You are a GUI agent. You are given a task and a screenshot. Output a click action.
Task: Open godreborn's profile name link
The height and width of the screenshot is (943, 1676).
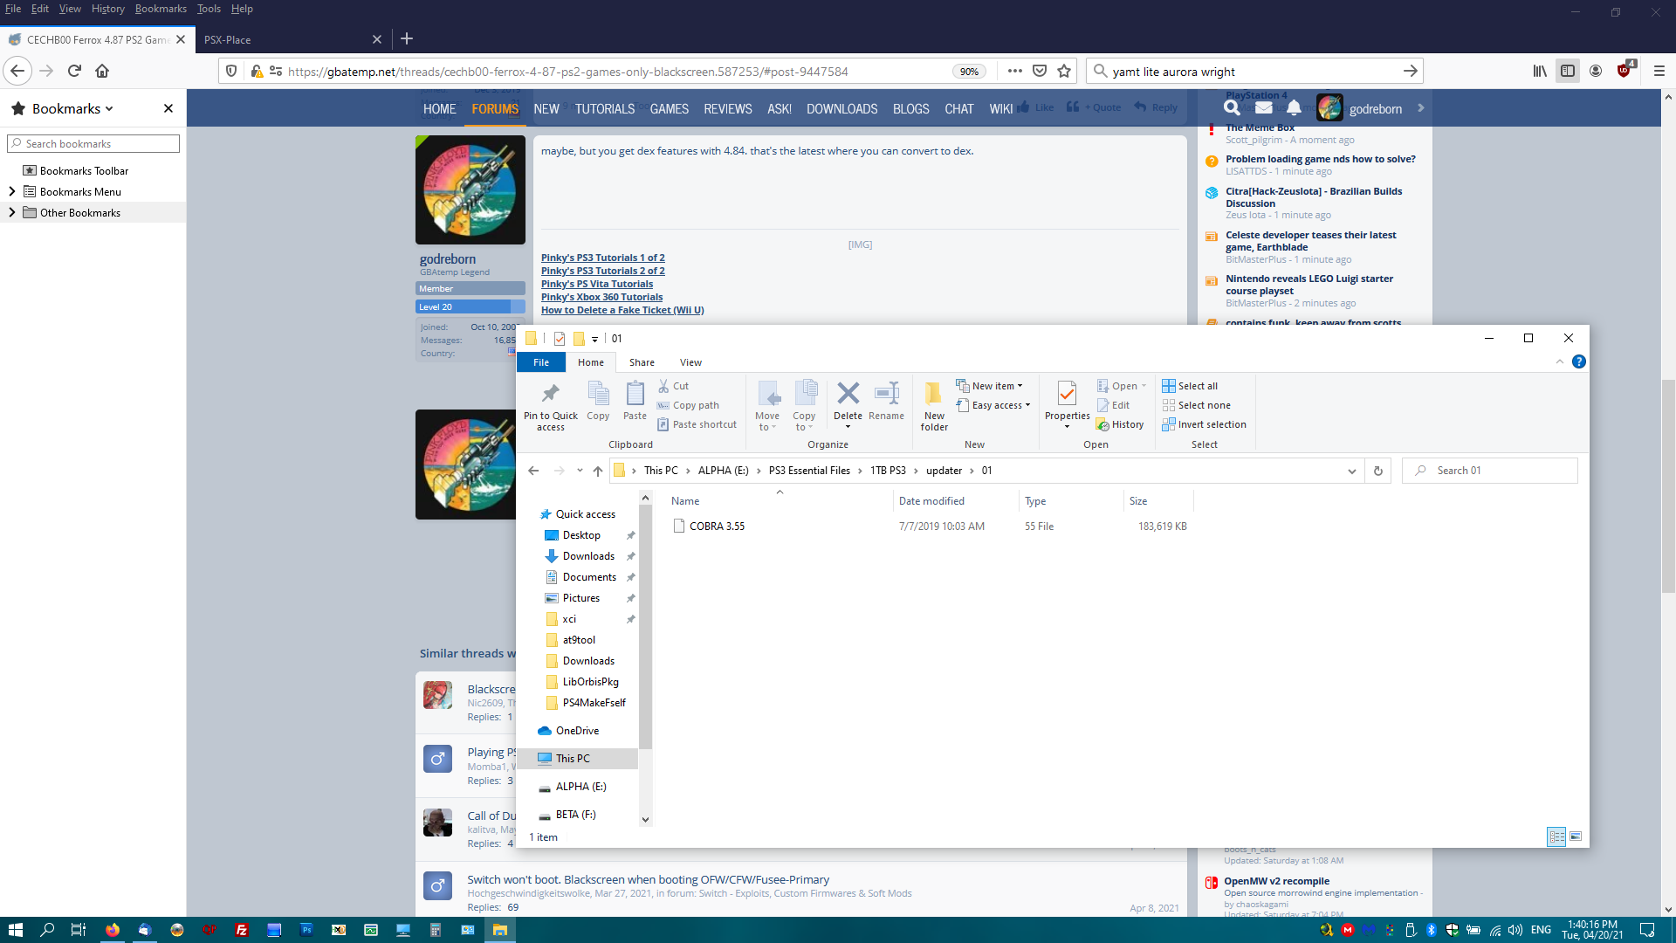coord(448,258)
